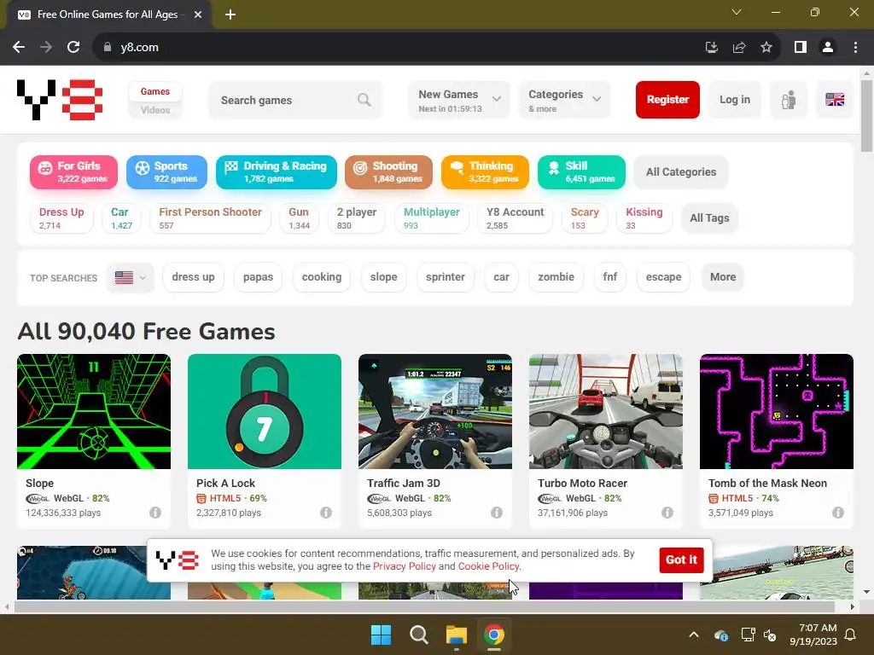Viewport: 874px width, 655px height.
Task: Open the friends/people icon next to Log in
Action: tap(788, 100)
